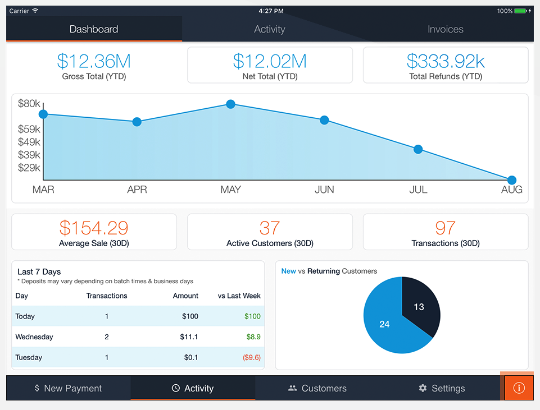Select the Today row in Last 7 Days
Image resolution: width=540 pixels, height=410 pixels.
click(x=138, y=316)
